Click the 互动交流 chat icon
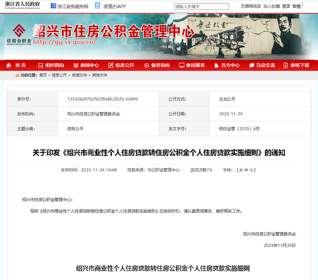This screenshot has width=318, height=280. (x=252, y=65)
